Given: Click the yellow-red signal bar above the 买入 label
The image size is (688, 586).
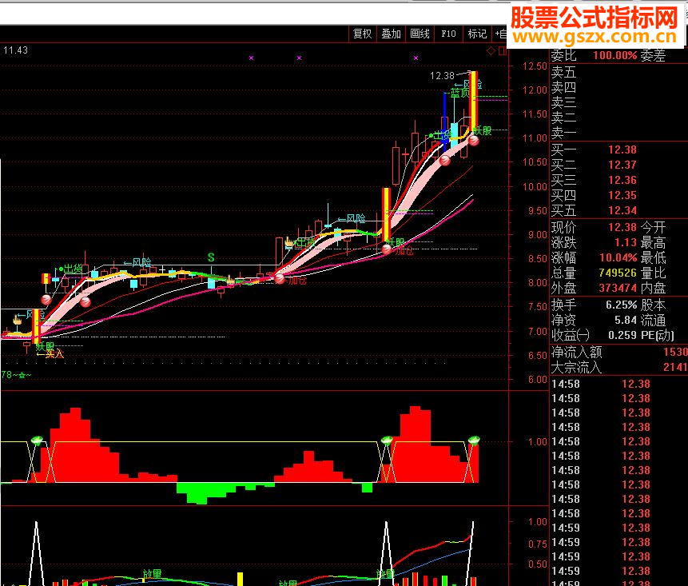Looking at the screenshot, I should [x=37, y=325].
